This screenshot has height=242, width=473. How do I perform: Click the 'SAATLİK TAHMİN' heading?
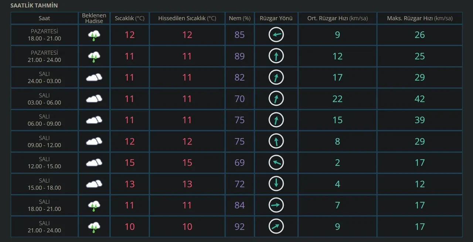[34, 6]
